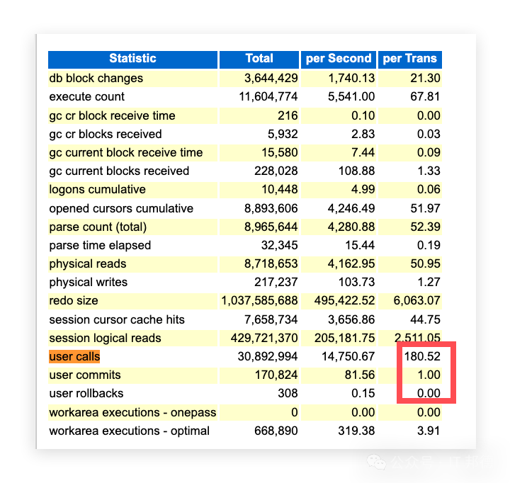The height and width of the screenshot is (483, 510).
Task: Click the 'physical reads' statistic name
Action: (88, 263)
